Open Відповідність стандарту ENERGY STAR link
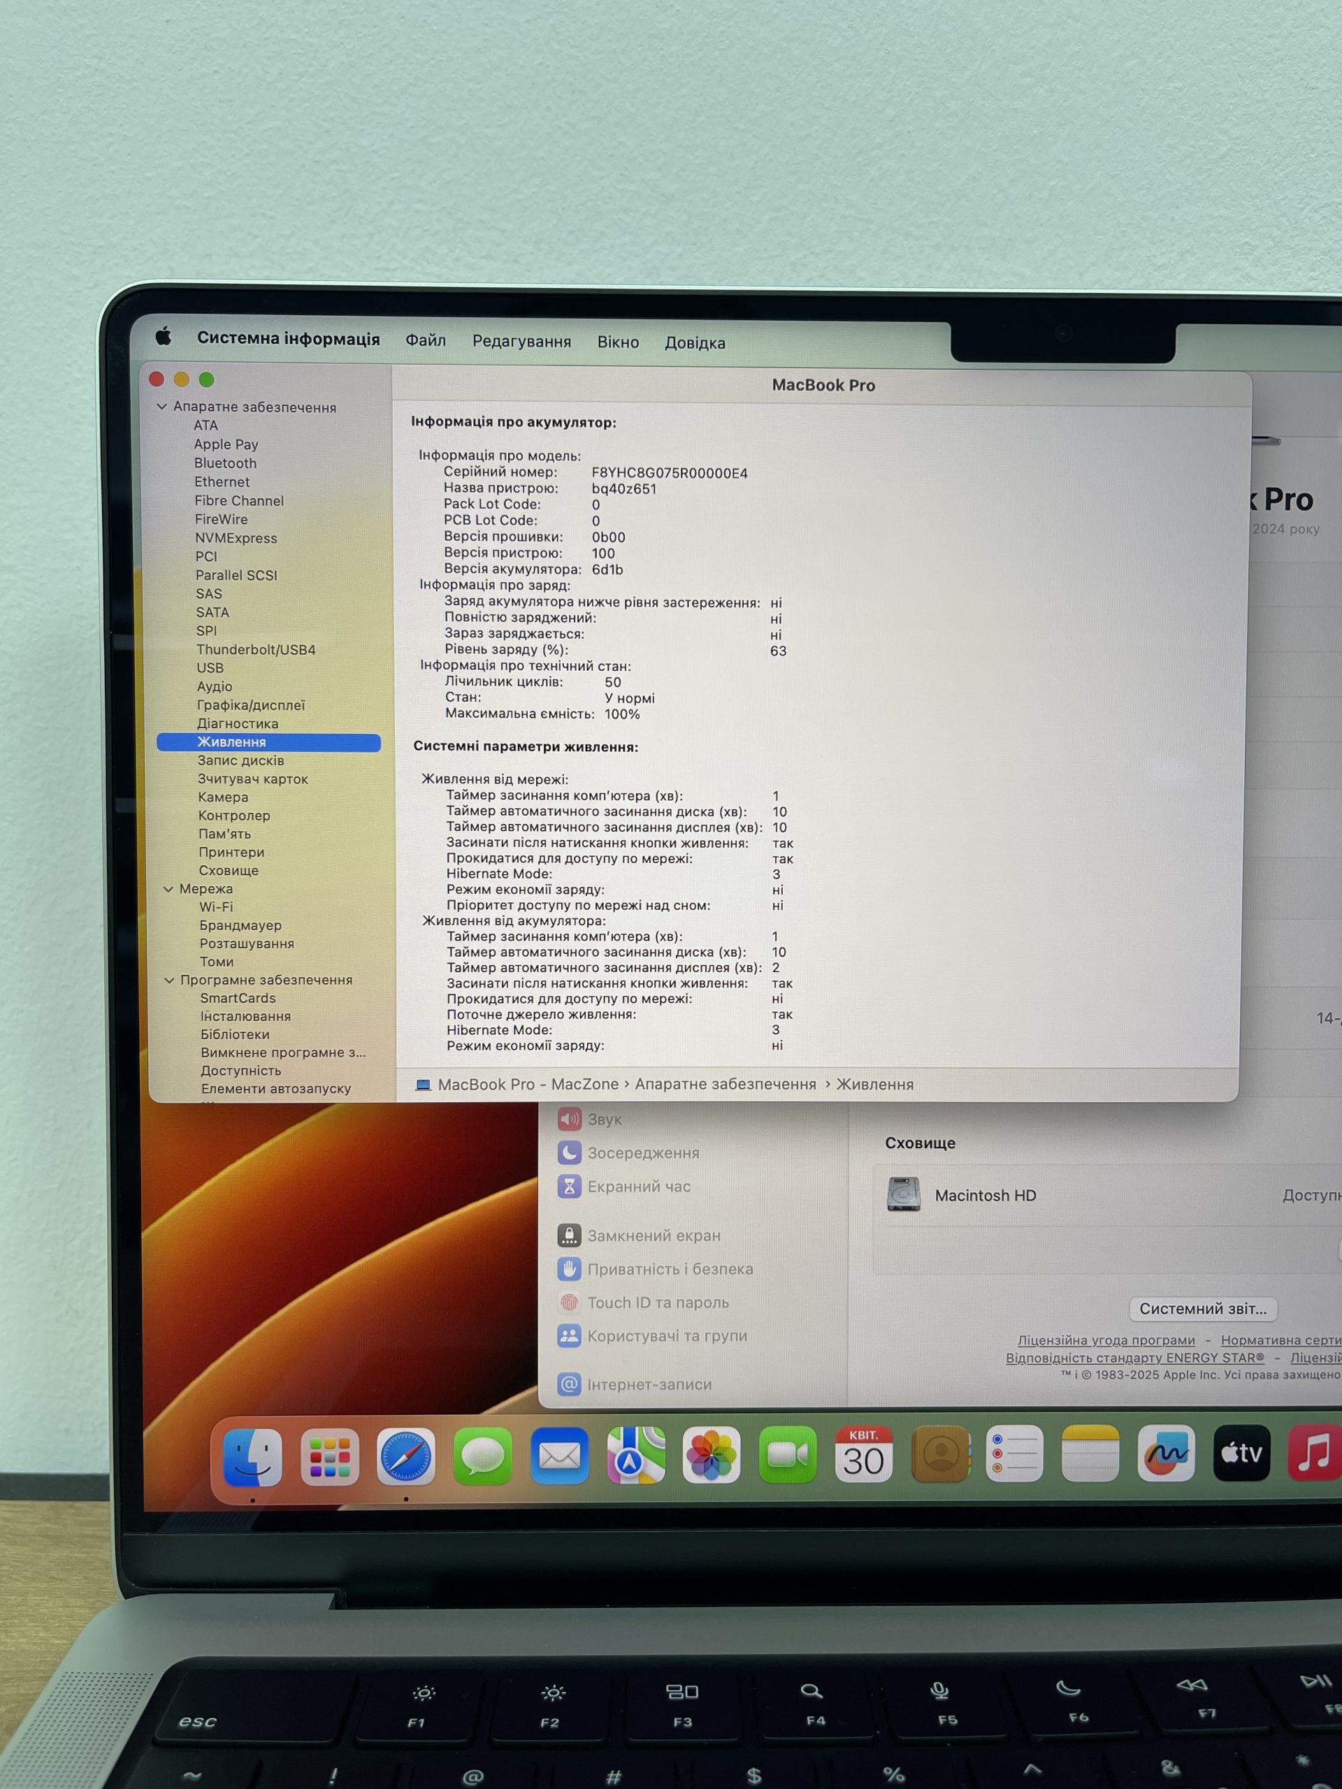The height and width of the screenshot is (1789, 1342). pos(1135,1358)
